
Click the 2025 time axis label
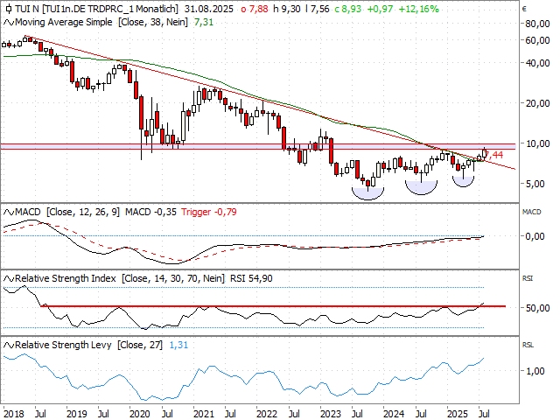coord(457,414)
